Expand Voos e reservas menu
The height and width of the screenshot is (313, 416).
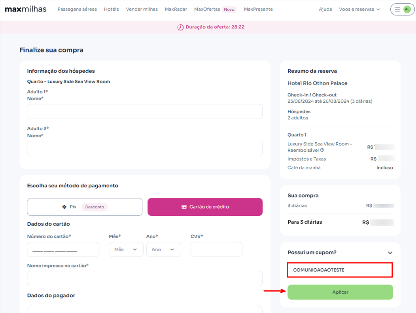coord(359,9)
